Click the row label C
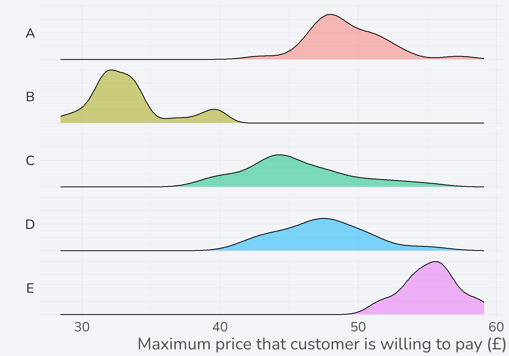 30,161
